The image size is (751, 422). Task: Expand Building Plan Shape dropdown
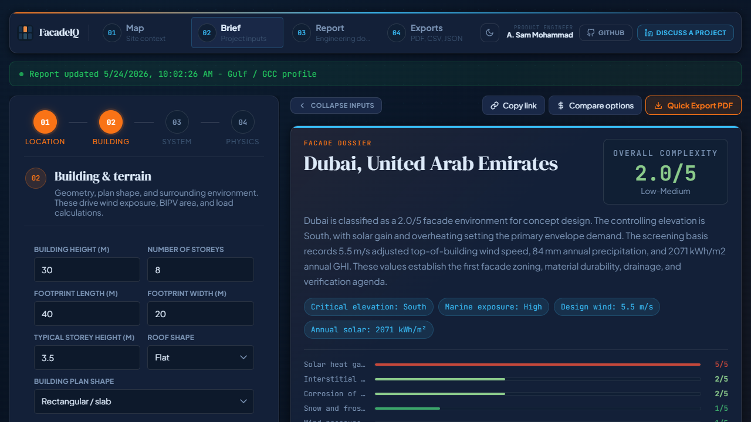coord(144,401)
